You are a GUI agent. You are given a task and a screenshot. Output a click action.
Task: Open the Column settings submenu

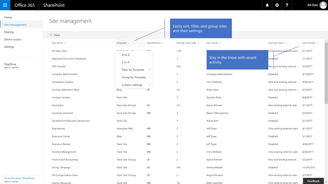[x=134, y=85]
